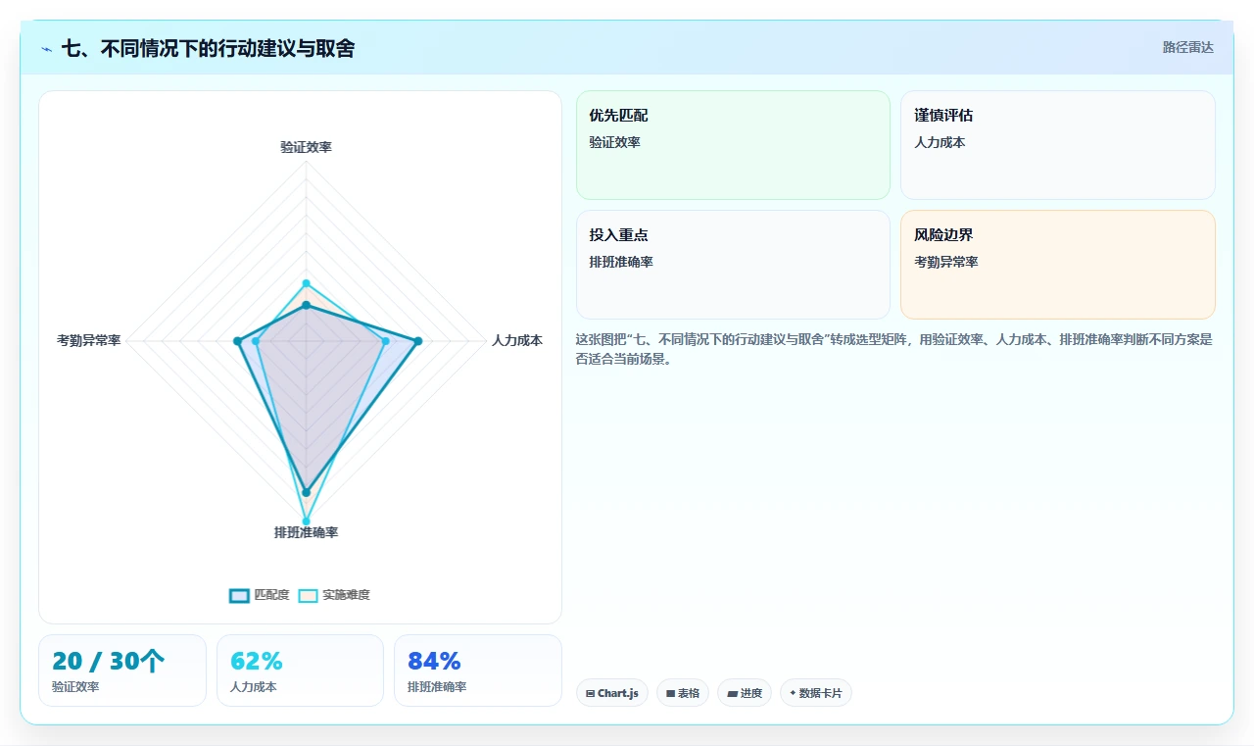This screenshot has height=746, width=1254.
Task: Click the 表格 tag
Action: point(683,693)
